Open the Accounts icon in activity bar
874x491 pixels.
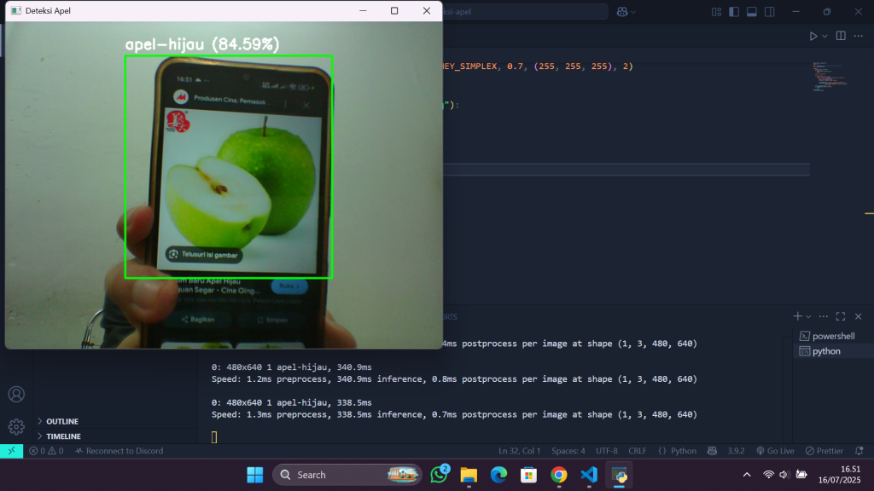pyautogui.click(x=16, y=395)
